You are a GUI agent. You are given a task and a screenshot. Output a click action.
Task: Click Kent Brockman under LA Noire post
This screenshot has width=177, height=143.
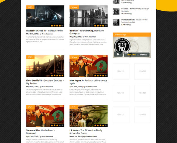(91, 137)
